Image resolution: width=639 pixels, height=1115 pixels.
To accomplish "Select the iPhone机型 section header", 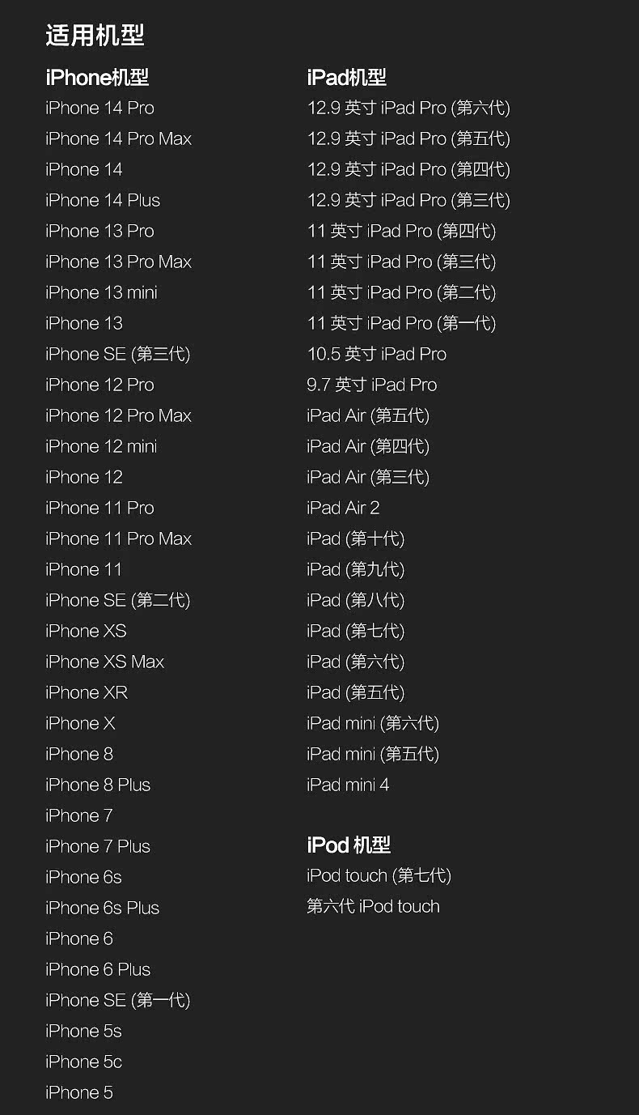I will pyautogui.click(x=97, y=78).
